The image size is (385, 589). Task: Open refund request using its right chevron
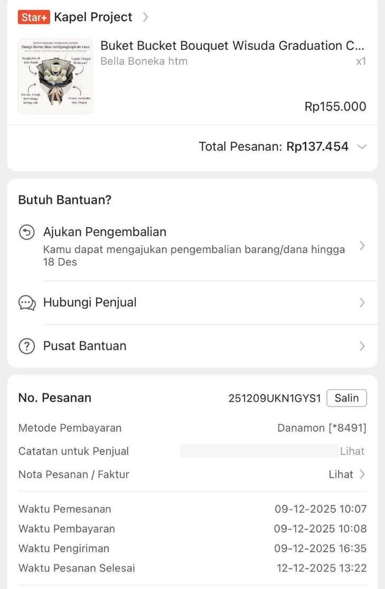coord(362,246)
